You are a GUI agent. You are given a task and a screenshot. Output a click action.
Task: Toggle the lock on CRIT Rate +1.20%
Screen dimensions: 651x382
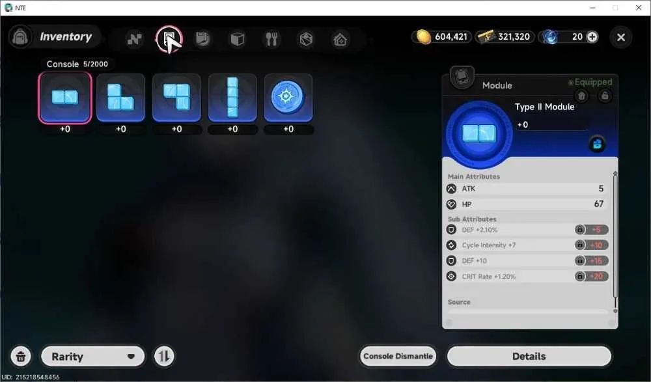click(x=579, y=276)
